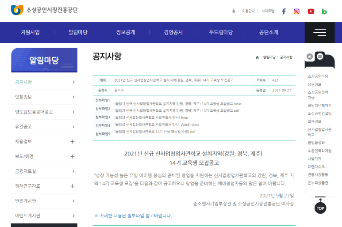Click the chevron beside 양도담보물공매공고
342x227 pixels.
click(x=73, y=112)
